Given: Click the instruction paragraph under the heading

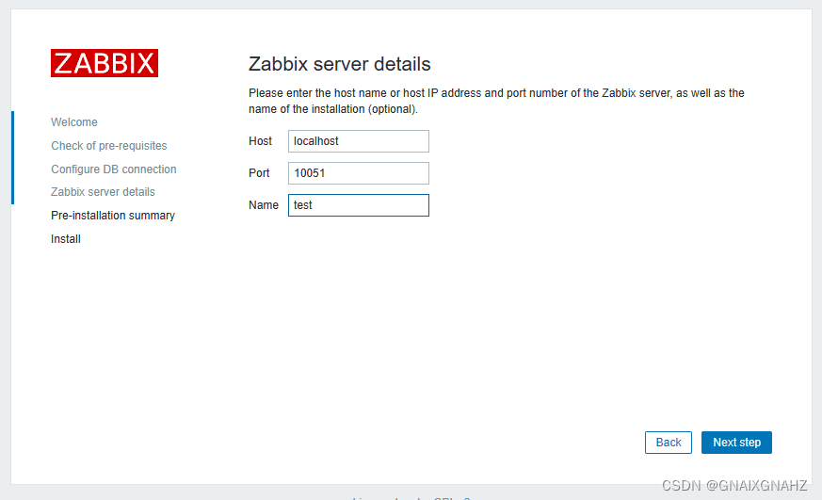Looking at the screenshot, I should (x=495, y=101).
